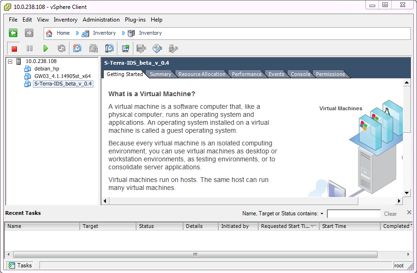
Task: Click the CD/DVD device connect icon
Action: point(157,48)
